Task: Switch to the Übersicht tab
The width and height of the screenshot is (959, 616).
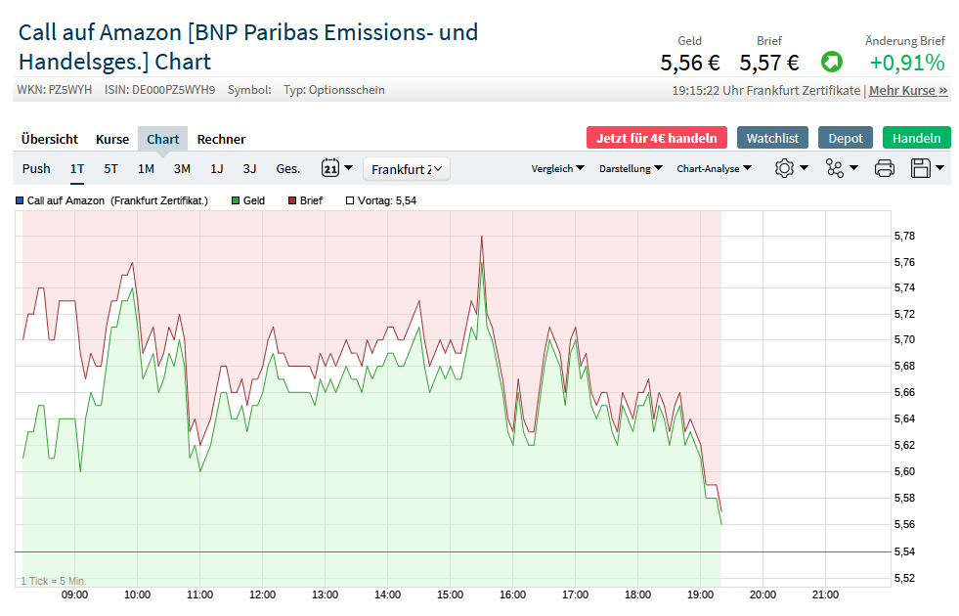Action: click(50, 139)
